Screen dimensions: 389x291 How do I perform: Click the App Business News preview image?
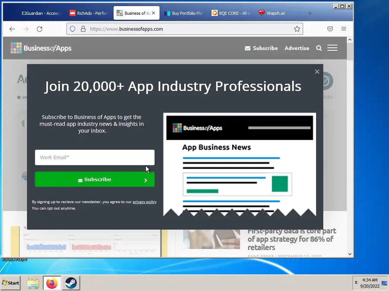click(240, 164)
